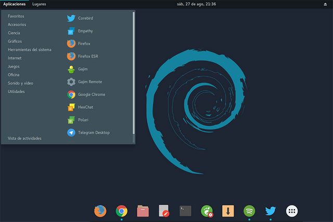Image resolution: width=333 pixels, height=222 pixels.
Task: Open the terminal from the dock
Action: pyautogui.click(x=185, y=211)
